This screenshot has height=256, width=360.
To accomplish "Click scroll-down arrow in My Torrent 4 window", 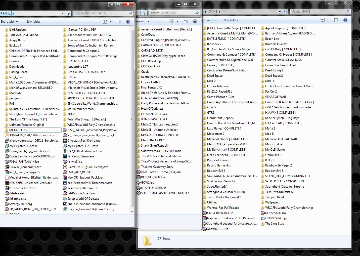I will (132, 212).
